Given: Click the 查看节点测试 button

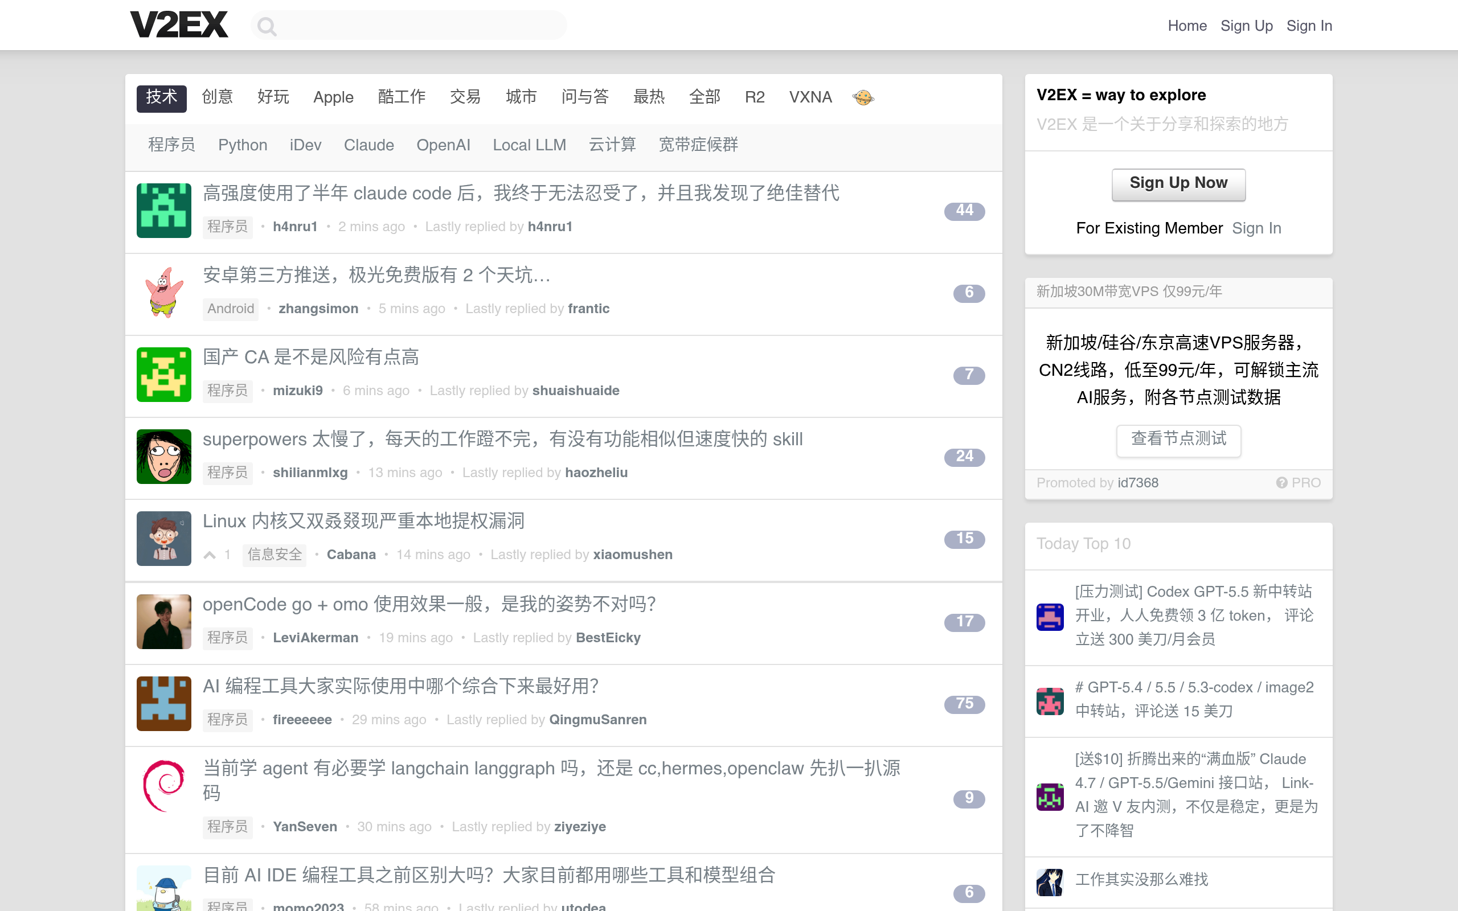Looking at the screenshot, I should [1178, 439].
